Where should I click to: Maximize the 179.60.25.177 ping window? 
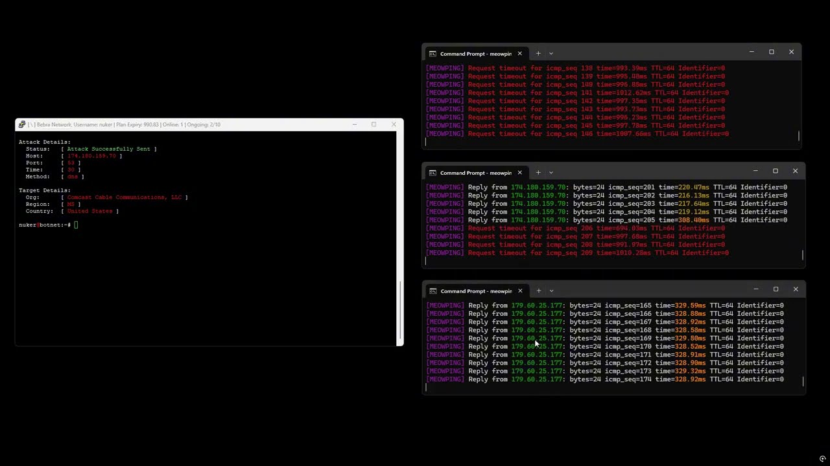(x=776, y=289)
